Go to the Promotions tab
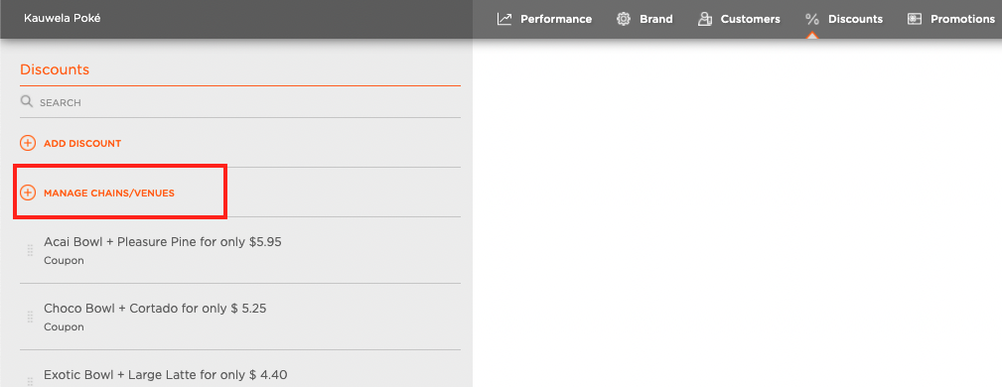Screen dimensions: 1002x387 [x=951, y=19]
